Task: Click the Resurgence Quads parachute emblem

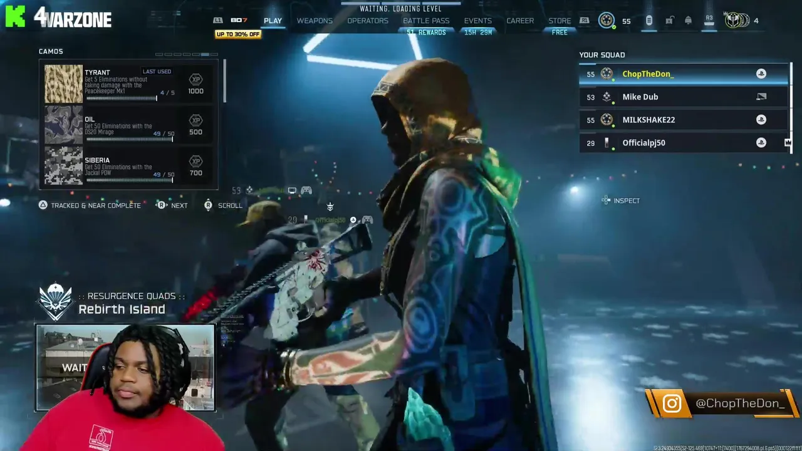Action: [x=56, y=303]
